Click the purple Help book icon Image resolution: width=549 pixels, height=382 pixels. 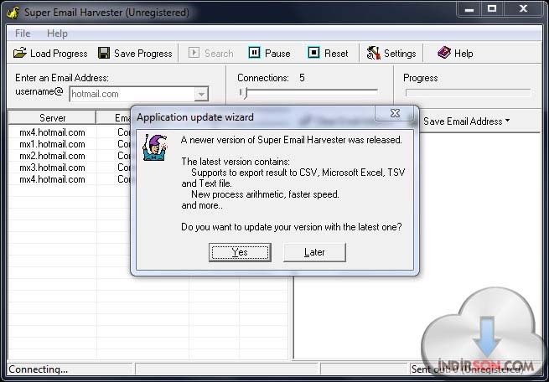[x=444, y=53]
